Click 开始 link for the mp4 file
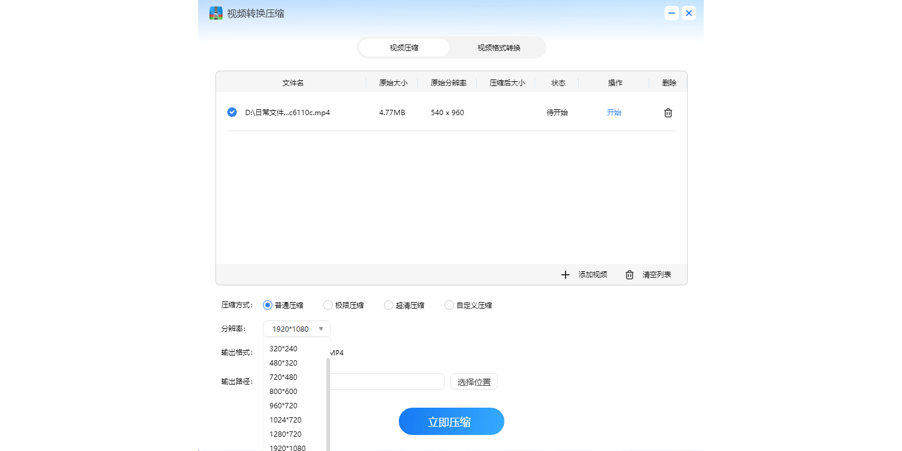Screen dimensions: 902x451 pos(614,112)
